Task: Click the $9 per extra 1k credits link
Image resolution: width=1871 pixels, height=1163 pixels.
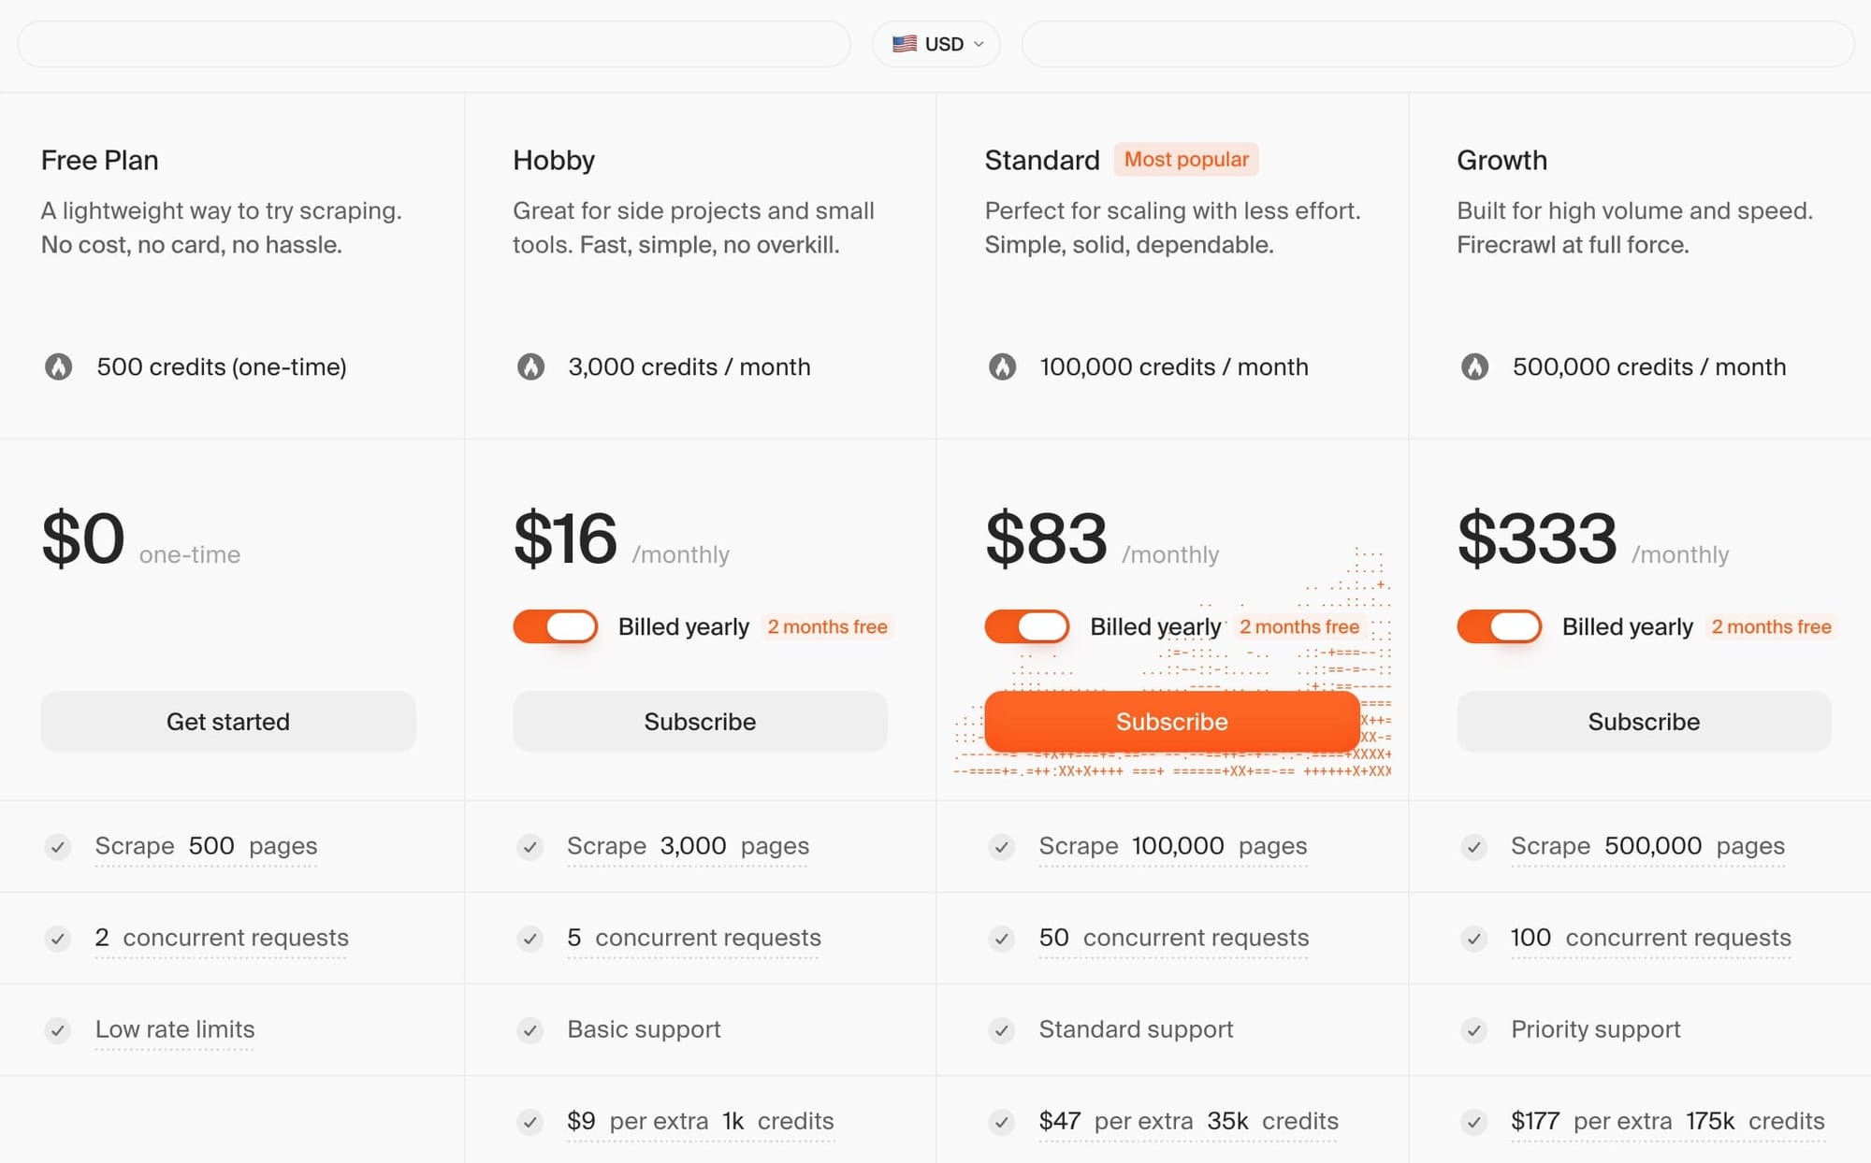Action: tap(700, 1121)
